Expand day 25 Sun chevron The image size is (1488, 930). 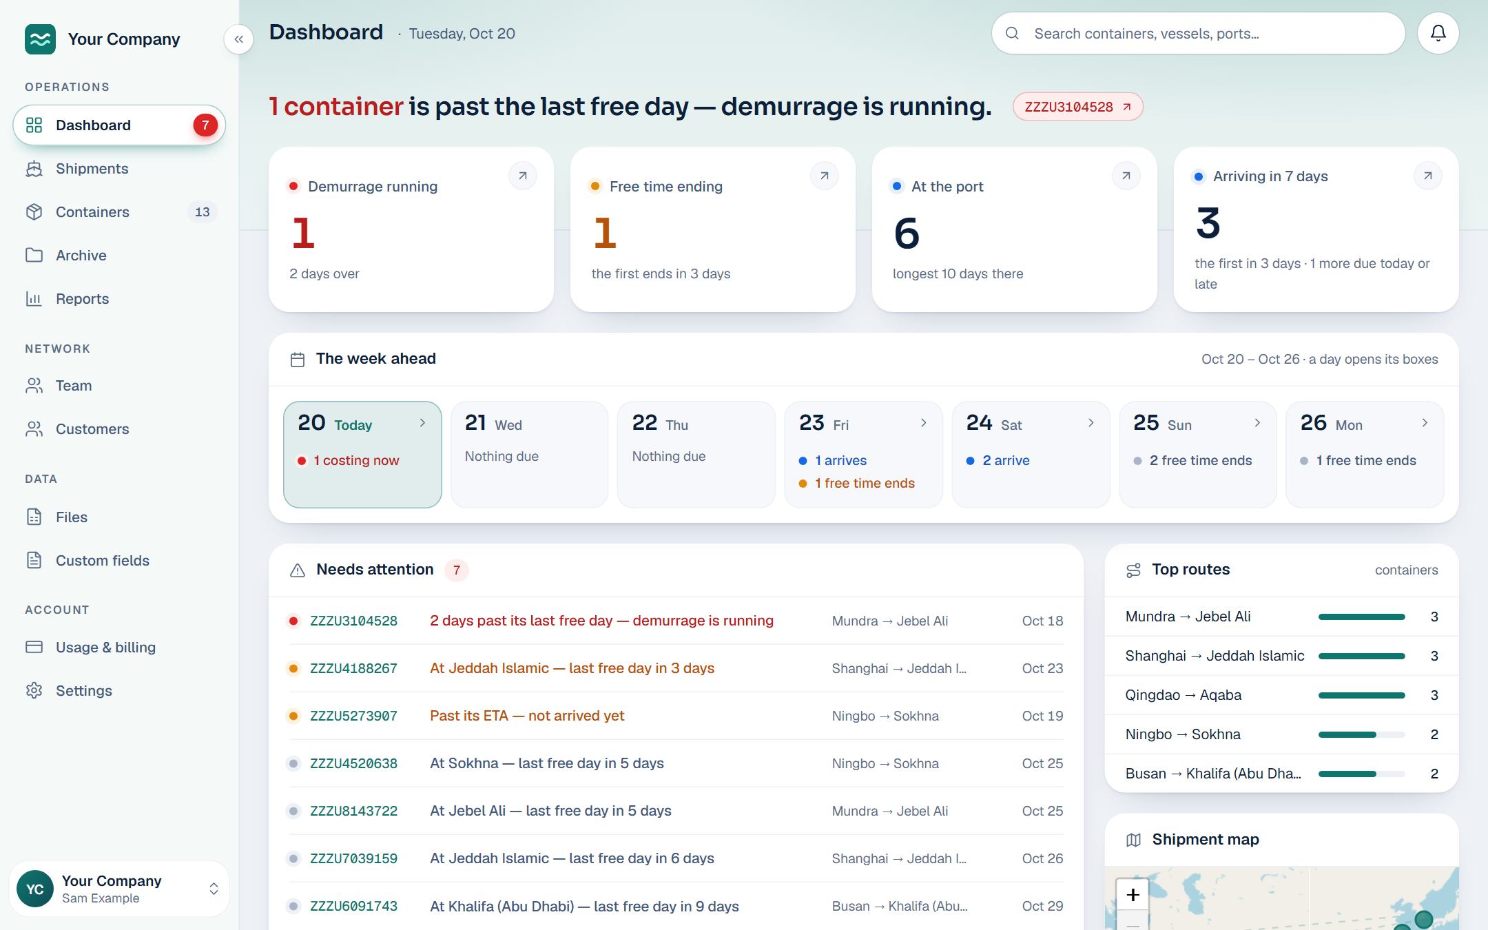pyautogui.click(x=1257, y=423)
